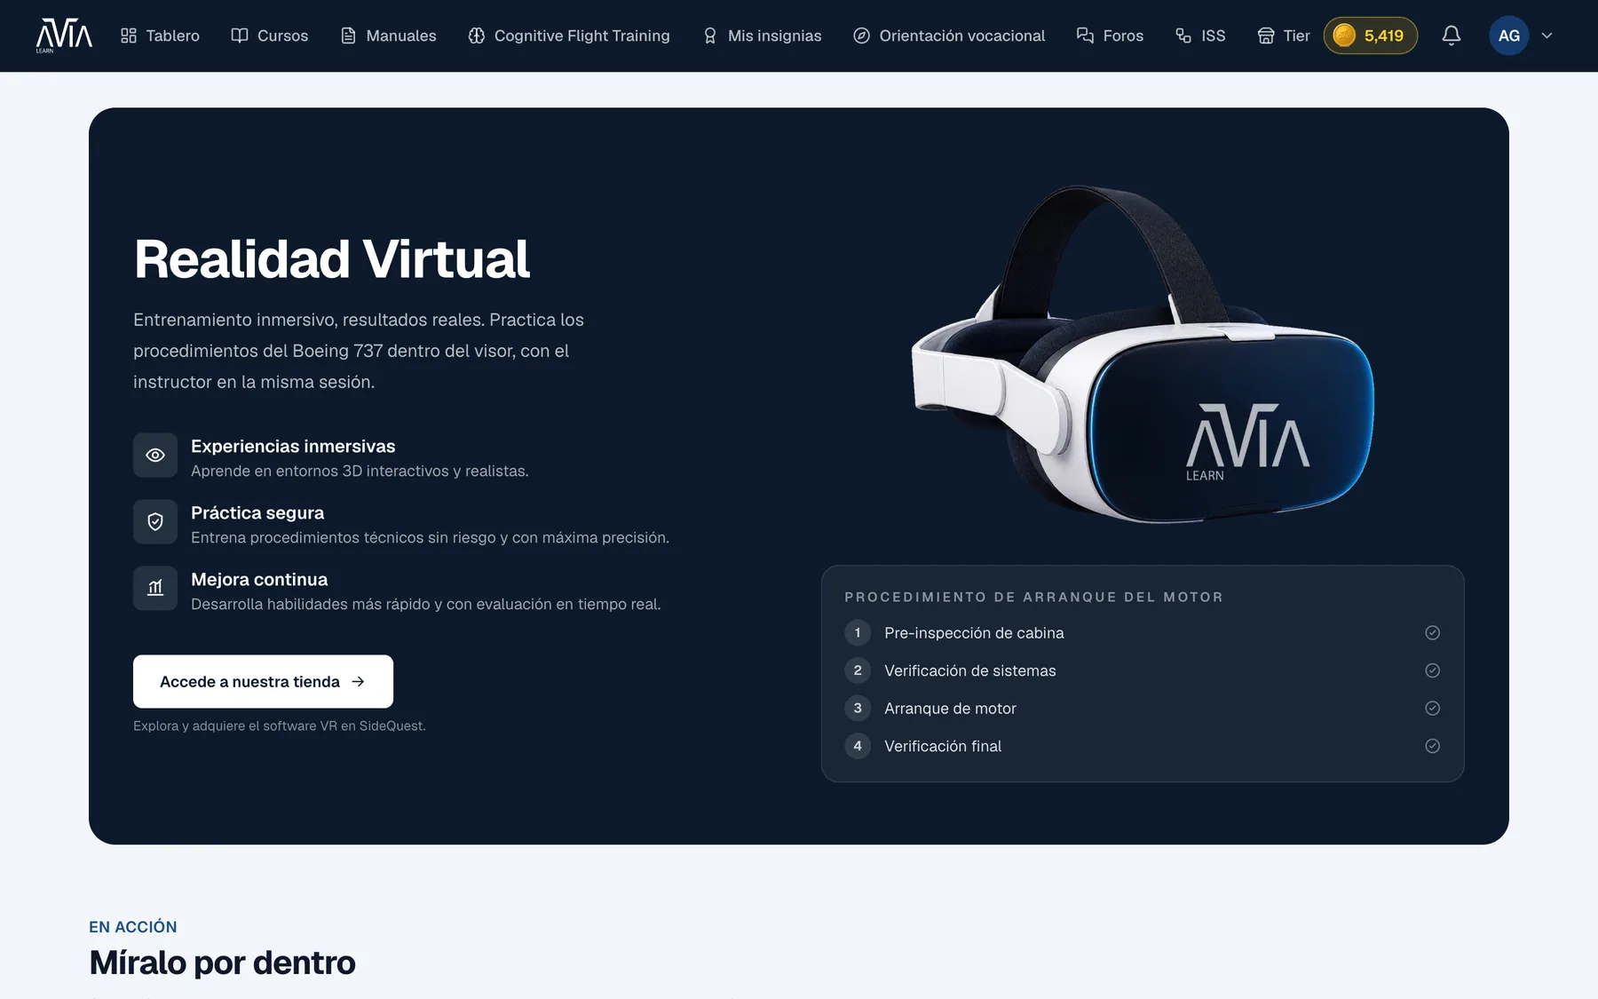
Task: Click the Orientación vocacional compass icon
Action: point(861,36)
